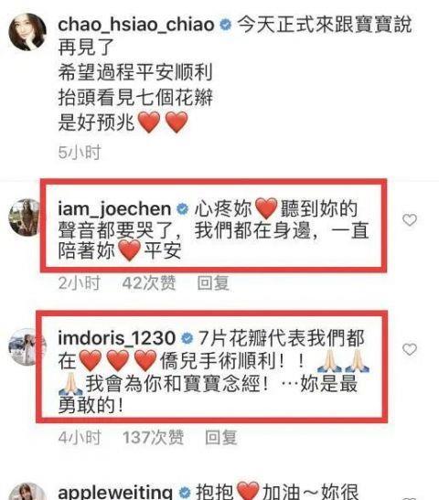Click verified badge next to iam_joechen
Image resolution: width=439 pixels, height=500 pixels.
click(x=183, y=209)
